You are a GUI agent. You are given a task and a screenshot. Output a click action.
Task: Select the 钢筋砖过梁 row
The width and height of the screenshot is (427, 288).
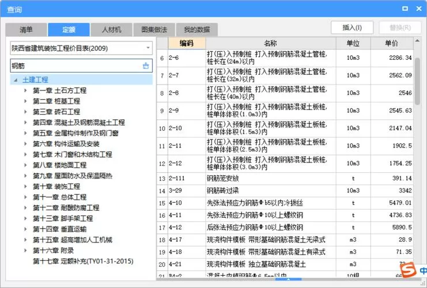click(285, 191)
